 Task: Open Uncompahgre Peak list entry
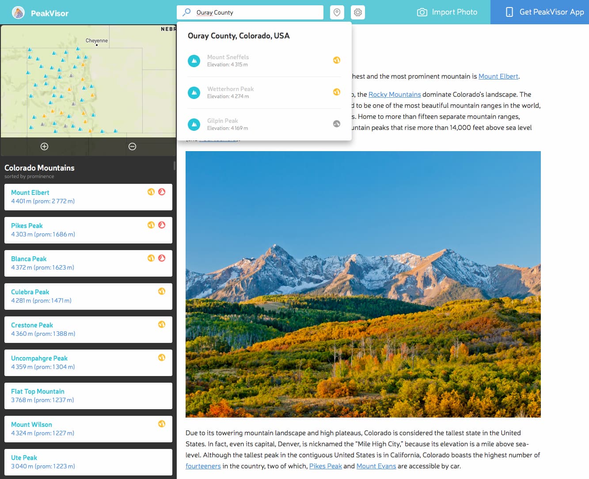click(x=39, y=358)
